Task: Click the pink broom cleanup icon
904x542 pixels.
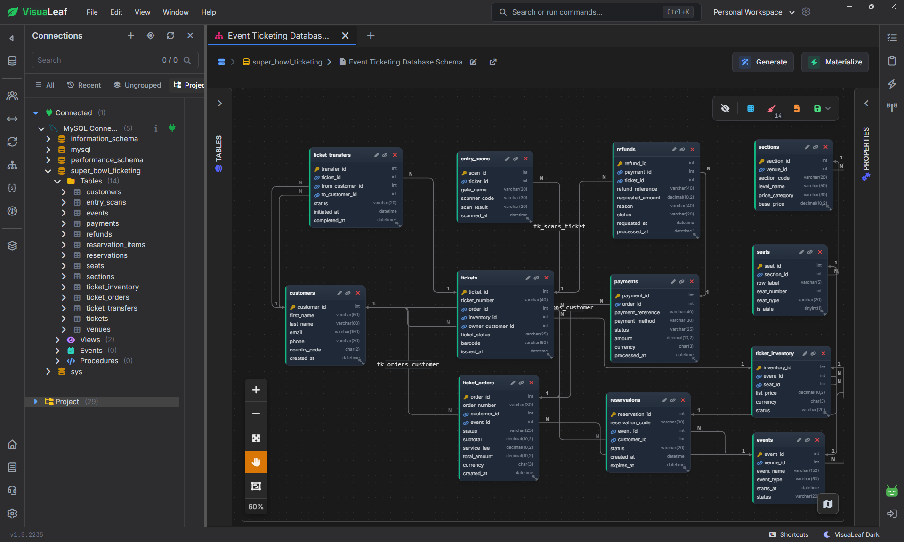Action: click(772, 109)
